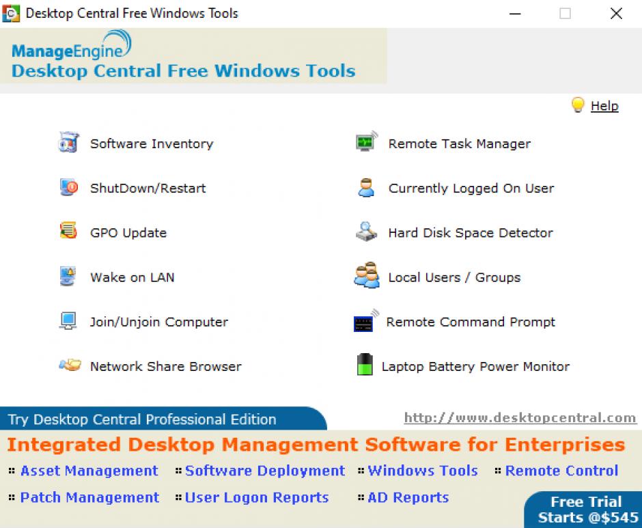Open the ShutDown/Restart tool label
Screen dimensions: 642x528
148,188
